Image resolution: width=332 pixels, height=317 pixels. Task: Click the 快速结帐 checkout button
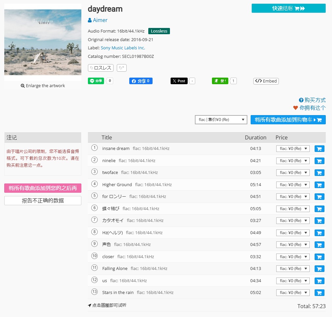(288, 8)
